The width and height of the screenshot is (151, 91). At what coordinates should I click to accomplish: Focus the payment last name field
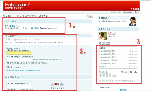pos(19,86)
